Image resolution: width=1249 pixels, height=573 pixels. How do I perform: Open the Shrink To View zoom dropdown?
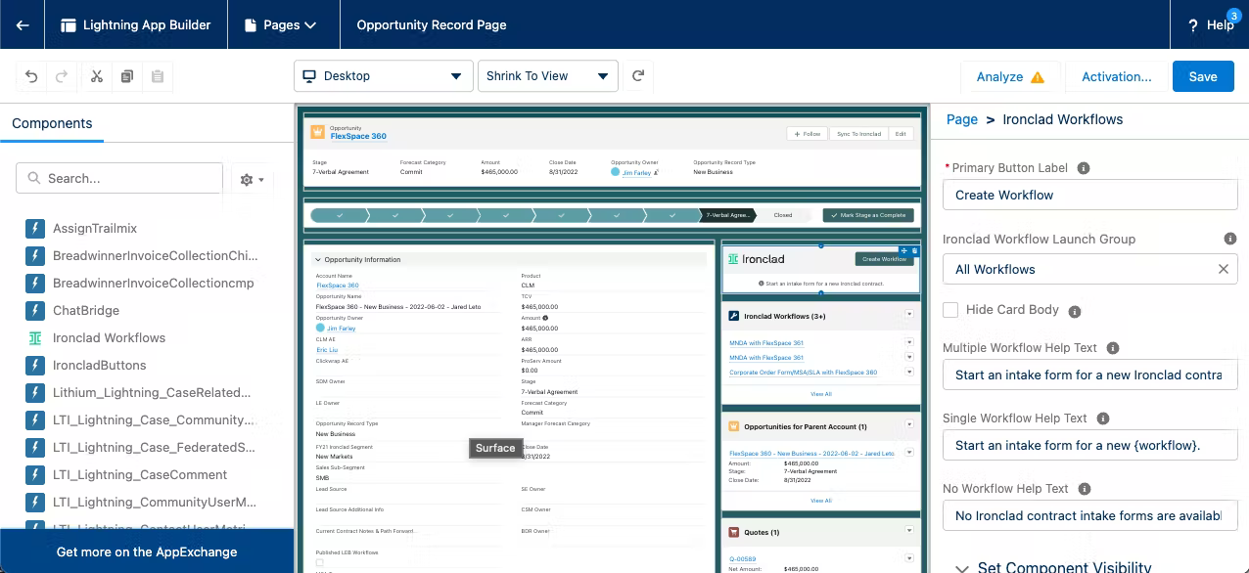[x=548, y=76]
